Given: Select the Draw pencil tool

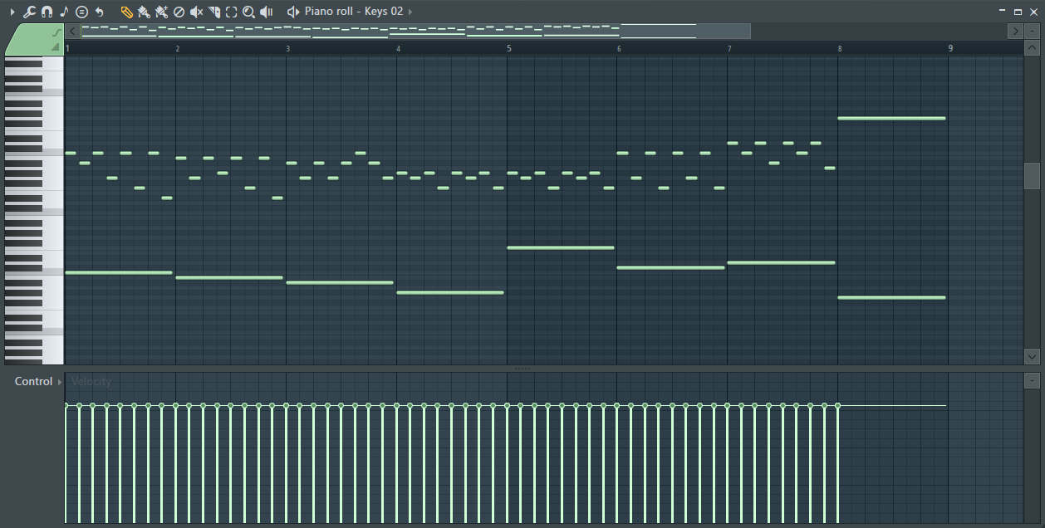Looking at the screenshot, I should click(x=126, y=12).
